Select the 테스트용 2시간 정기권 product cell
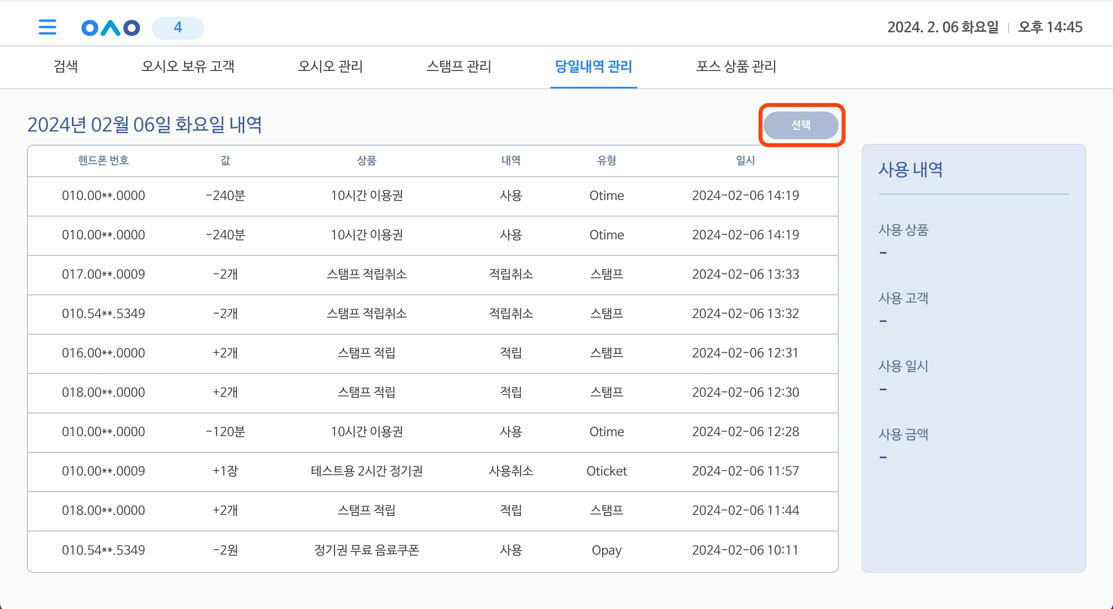 (366, 471)
